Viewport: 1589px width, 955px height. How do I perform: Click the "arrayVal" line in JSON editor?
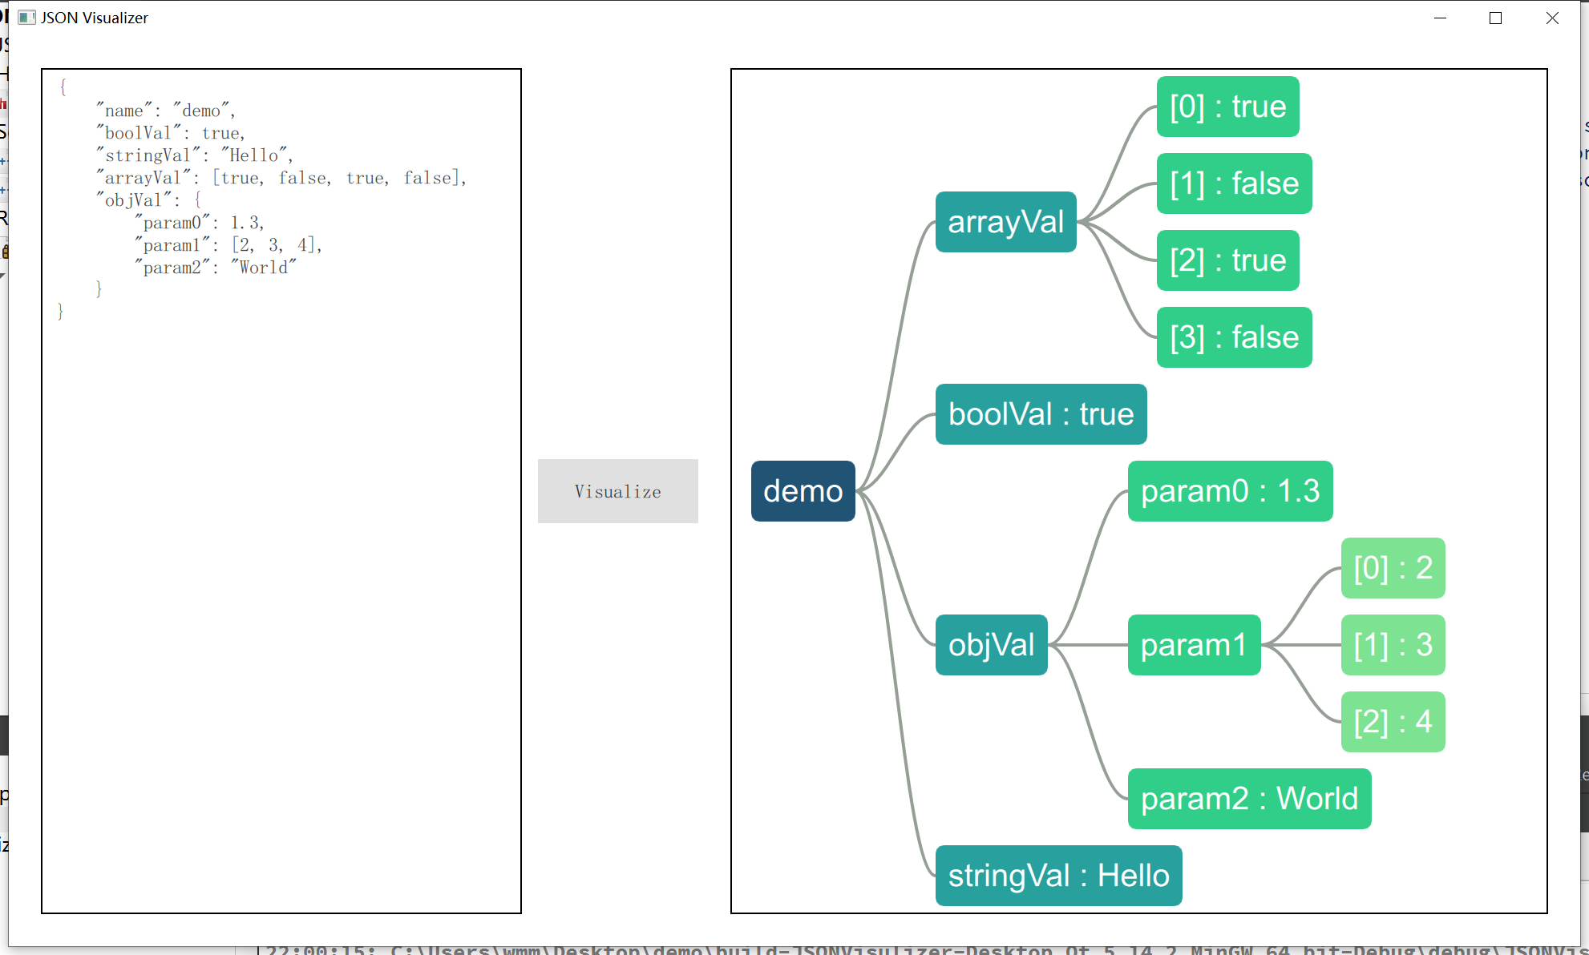pos(281,178)
